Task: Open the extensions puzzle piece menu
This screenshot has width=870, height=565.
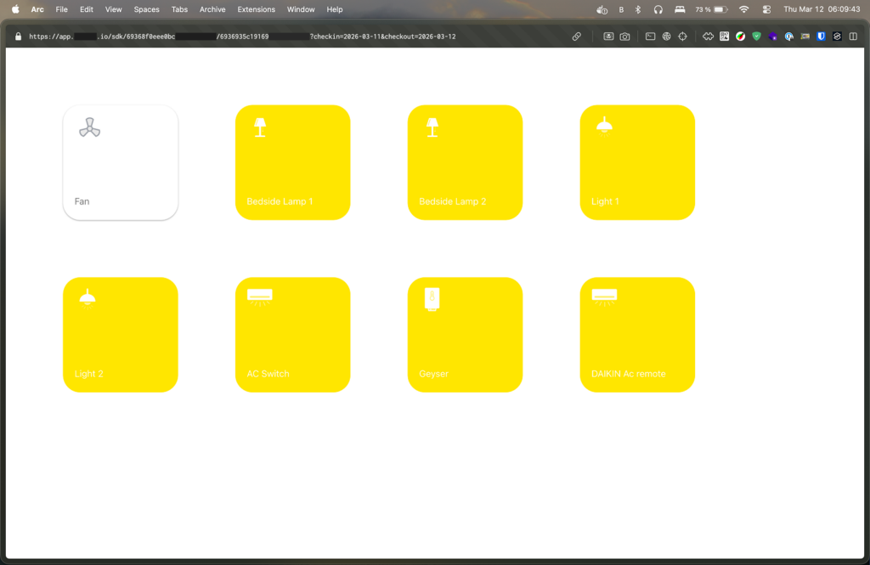Action: (708, 37)
